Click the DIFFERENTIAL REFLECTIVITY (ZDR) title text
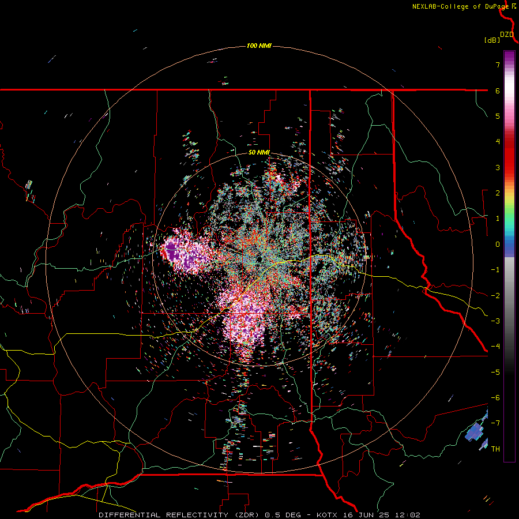Viewport: 519px width, 519px height. 180,515
